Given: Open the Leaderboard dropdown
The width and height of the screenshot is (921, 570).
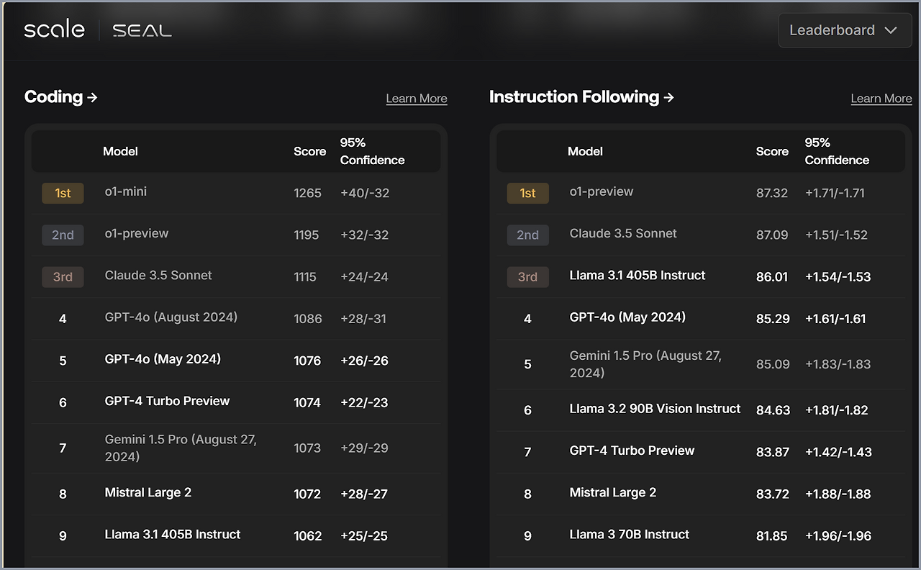Looking at the screenshot, I should (845, 30).
